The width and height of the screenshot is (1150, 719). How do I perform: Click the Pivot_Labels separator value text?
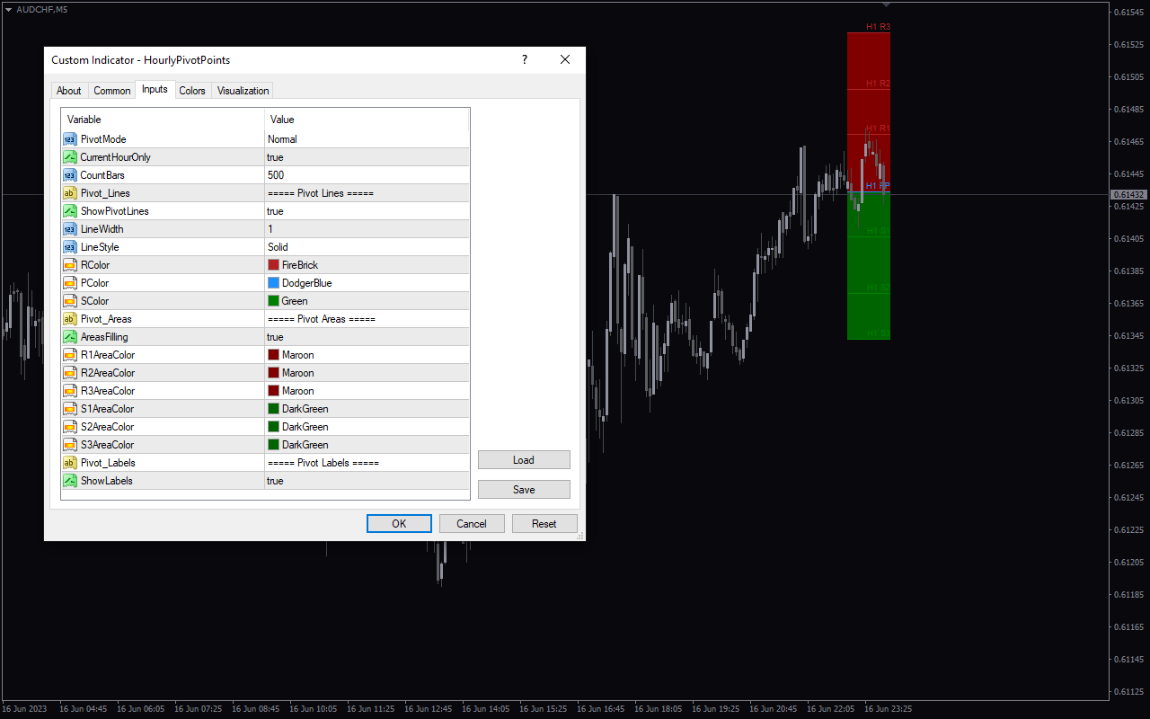(x=323, y=463)
